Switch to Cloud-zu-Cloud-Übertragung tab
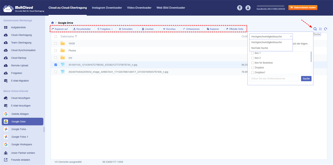333x165 pixels. pos(67,8)
